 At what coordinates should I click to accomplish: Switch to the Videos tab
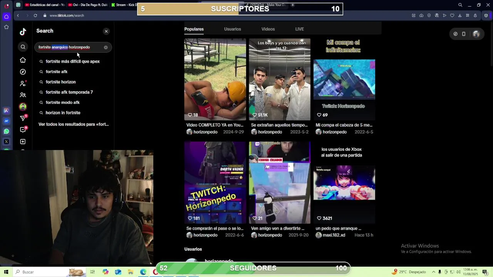[268, 29]
